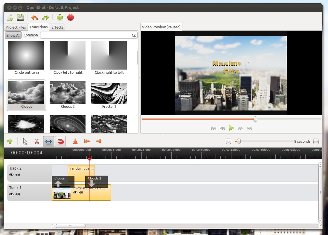328x235 pixels.
Task: Click the Track 1 label
Action: tap(15, 188)
